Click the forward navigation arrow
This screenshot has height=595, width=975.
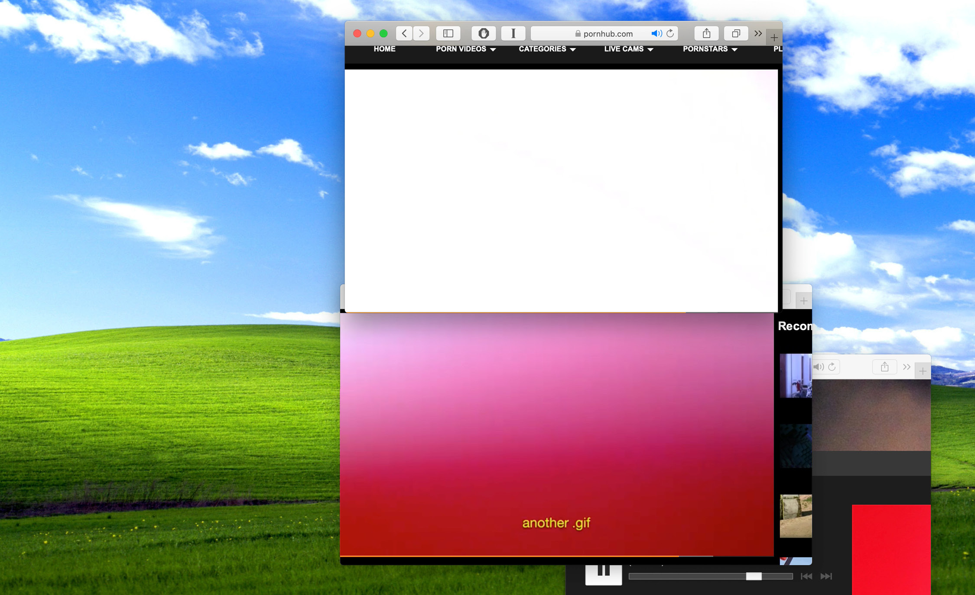[x=421, y=33]
